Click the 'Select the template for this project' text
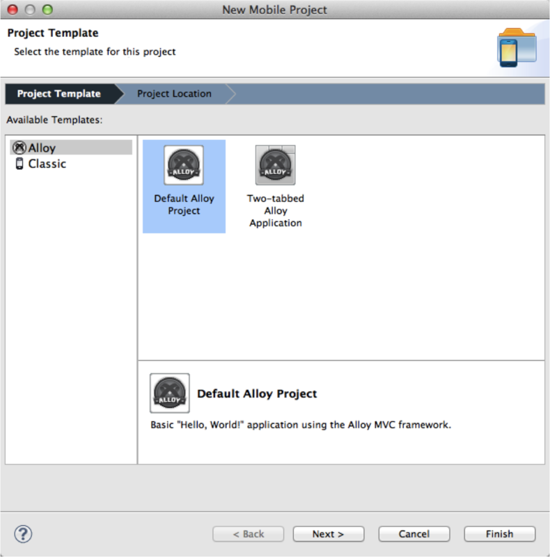Screen dimensions: 550x557 coord(95,52)
